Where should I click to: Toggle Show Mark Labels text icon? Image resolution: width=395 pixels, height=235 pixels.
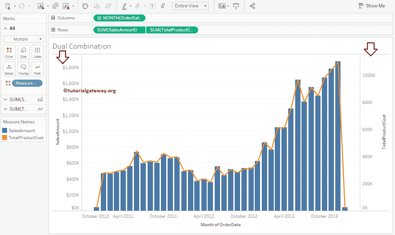pos(152,6)
